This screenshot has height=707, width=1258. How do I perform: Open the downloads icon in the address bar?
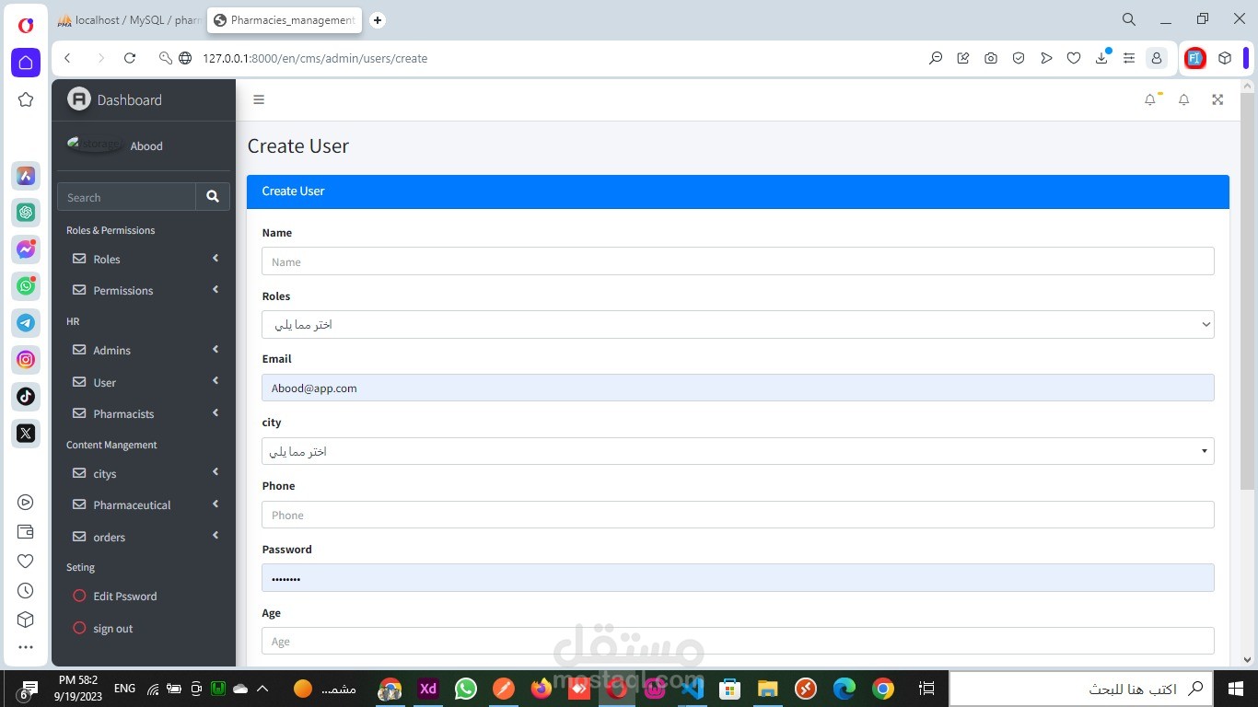tap(1101, 58)
